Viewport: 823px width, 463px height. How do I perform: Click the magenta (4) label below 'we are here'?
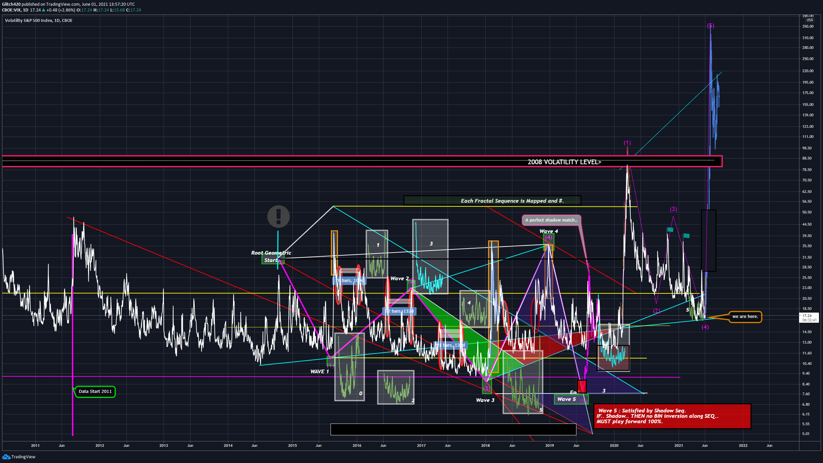(705, 327)
